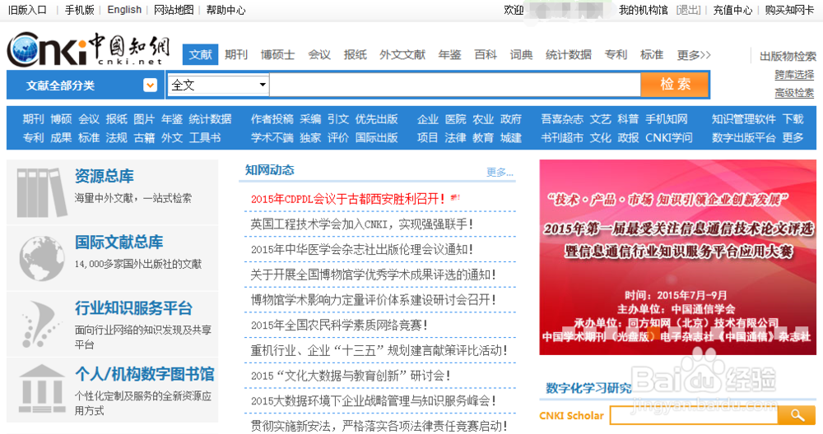Open 手机知网 link
The height and width of the screenshot is (434, 823).
pyautogui.click(x=666, y=119)
